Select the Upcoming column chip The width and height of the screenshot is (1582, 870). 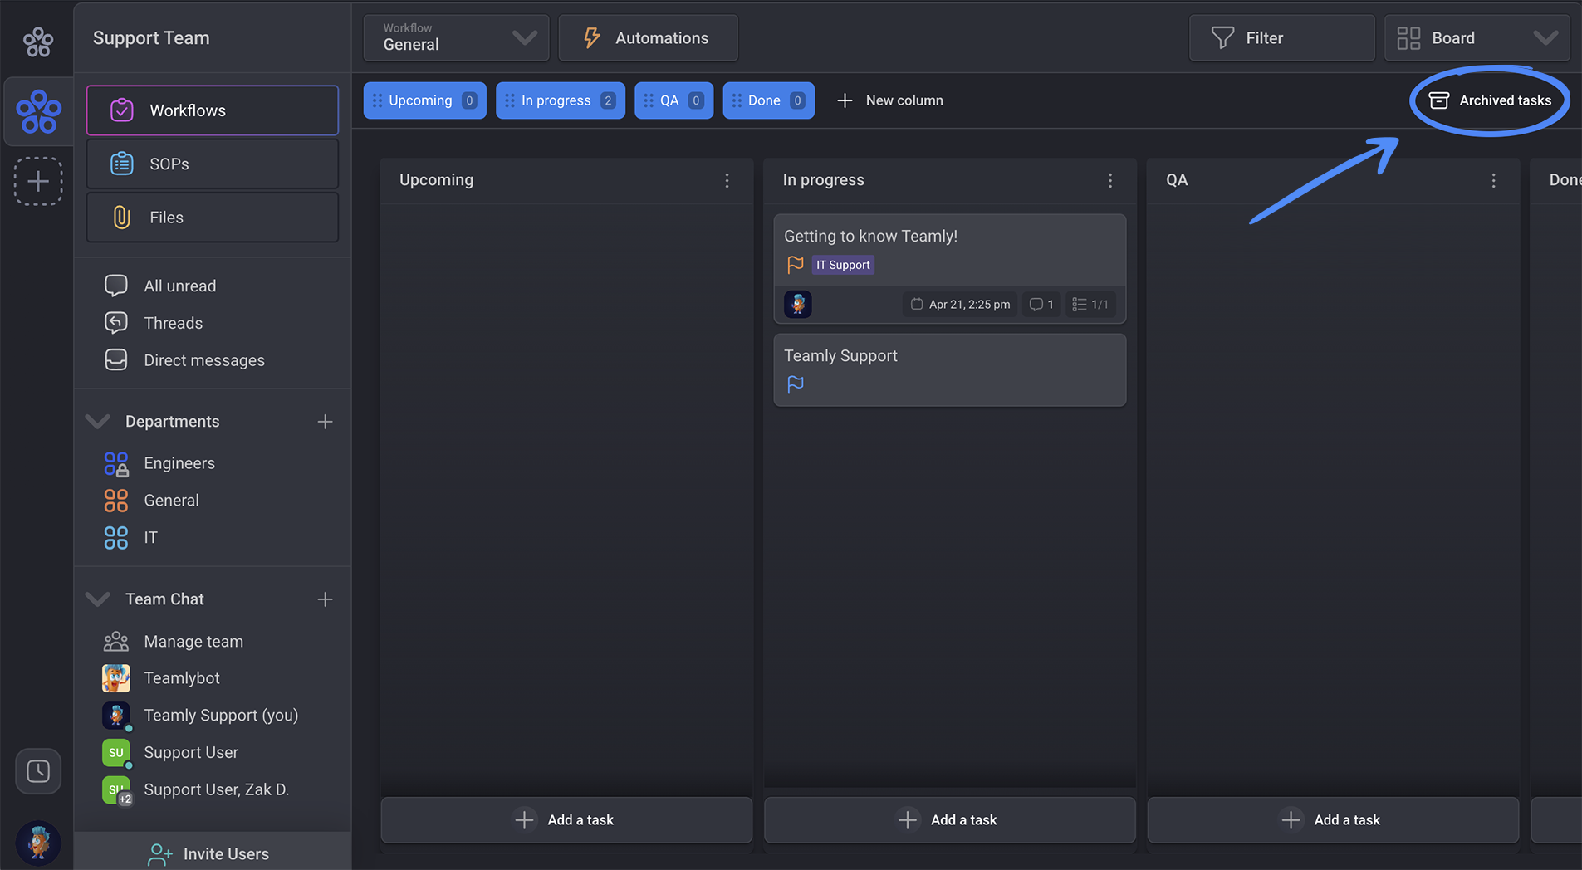(x=424, y=100)
